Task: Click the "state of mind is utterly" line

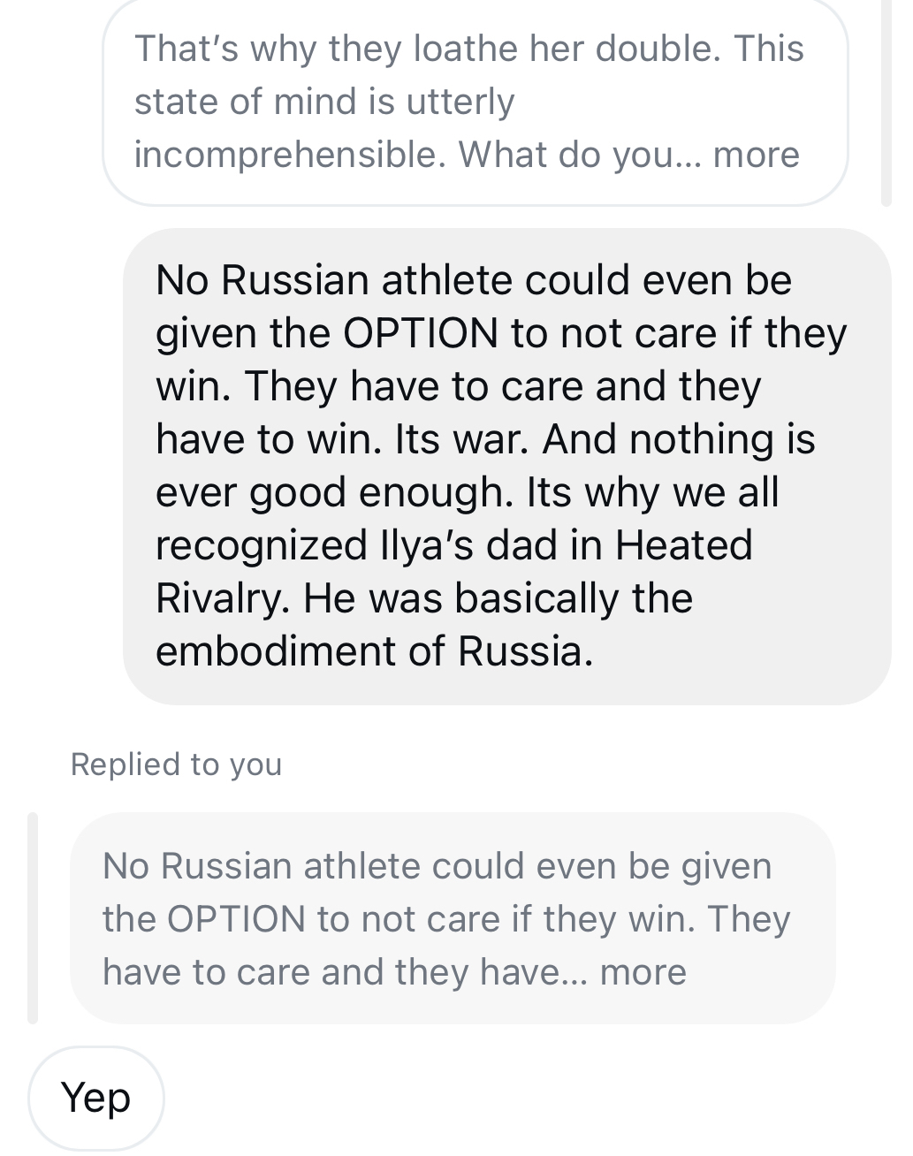Action: coord(323,102)
